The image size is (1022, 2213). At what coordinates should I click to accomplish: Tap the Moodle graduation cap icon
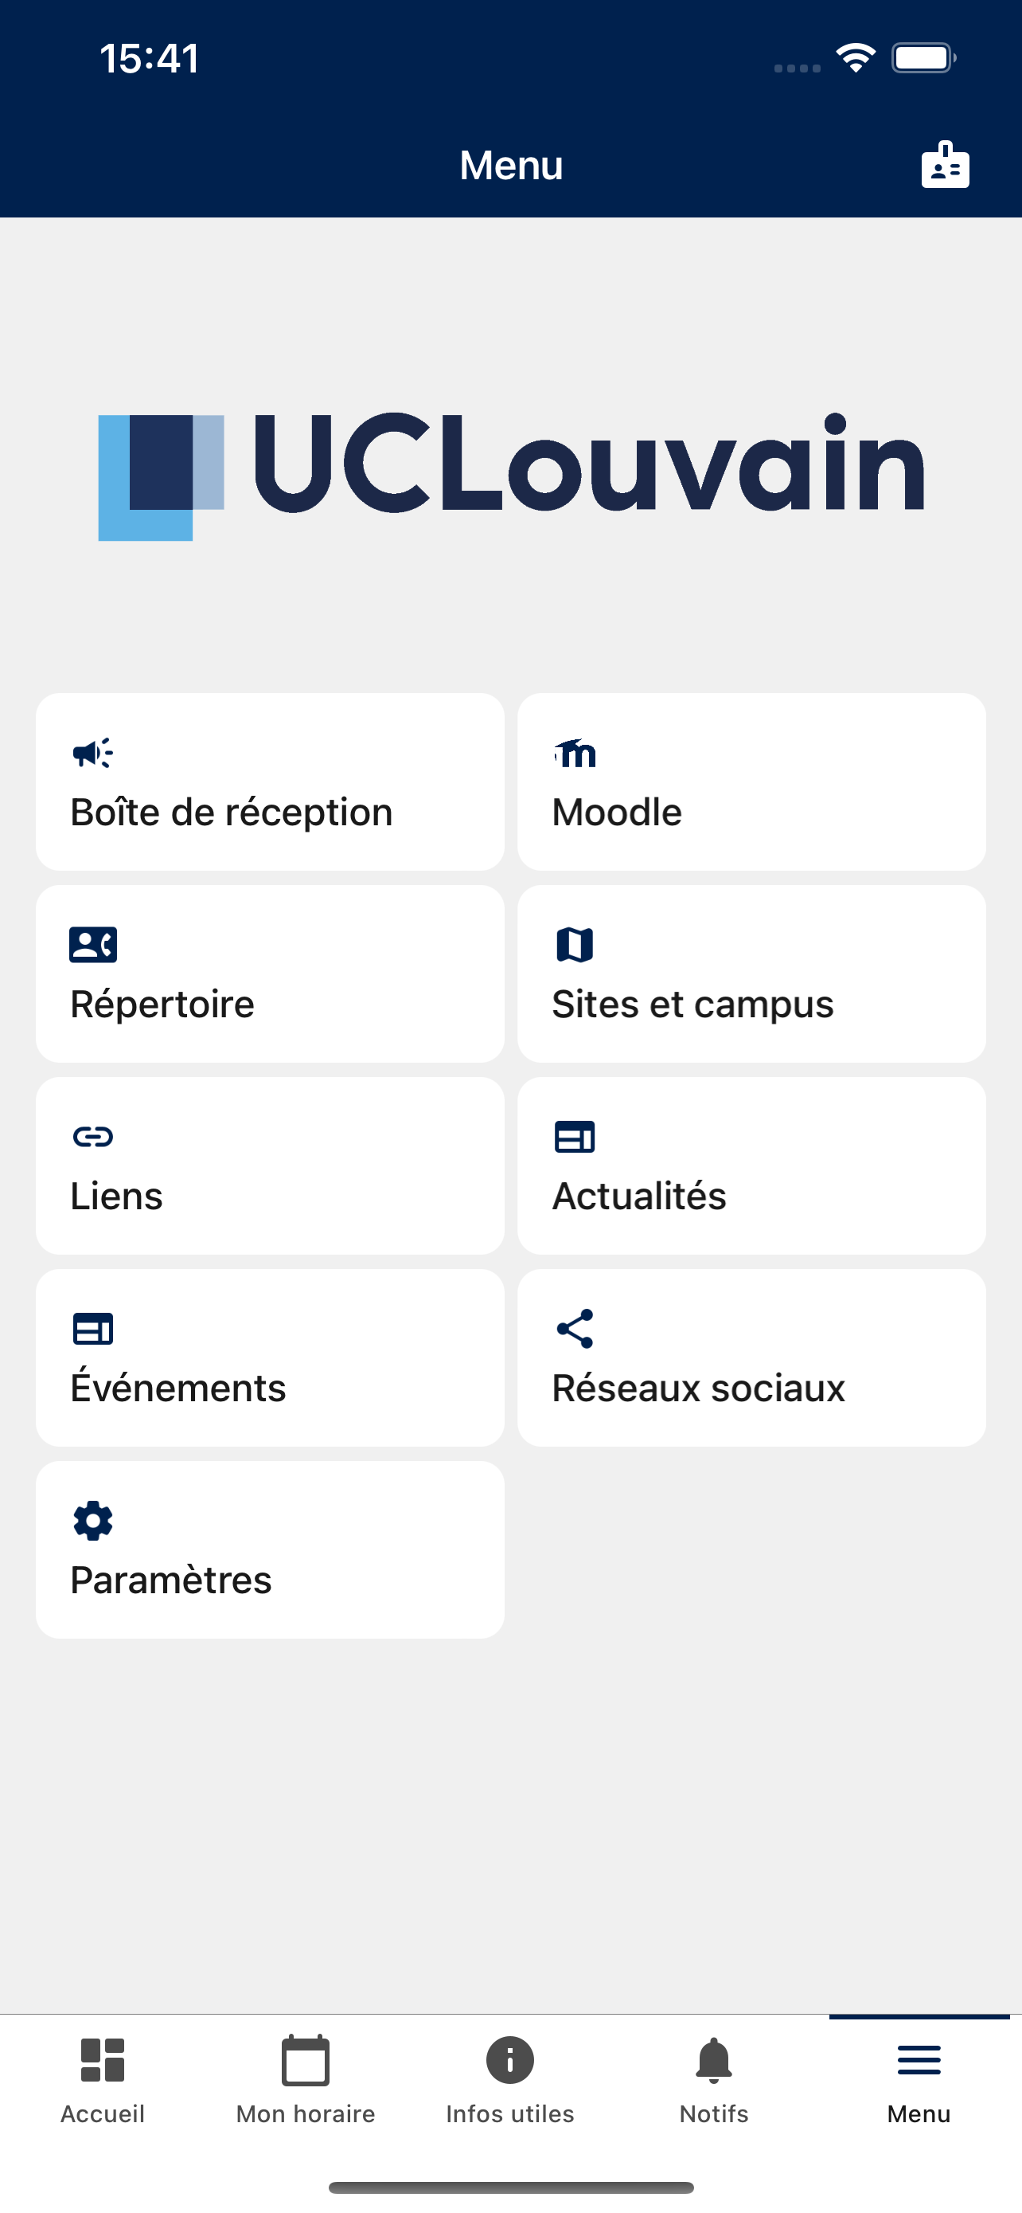[575, 753]
